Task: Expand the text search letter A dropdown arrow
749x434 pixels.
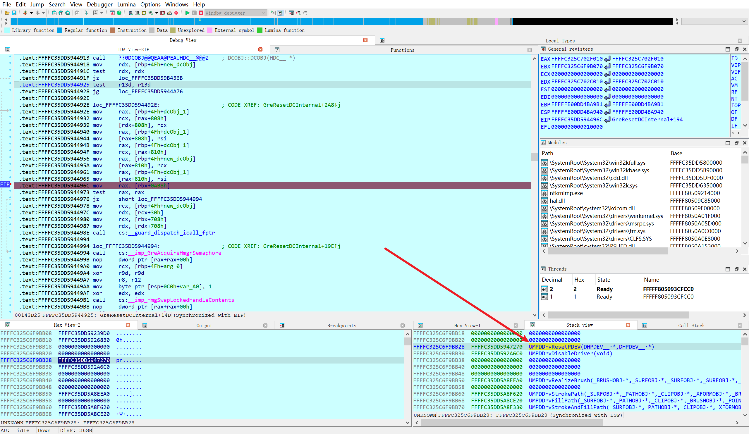Action: tap(102, 13)
